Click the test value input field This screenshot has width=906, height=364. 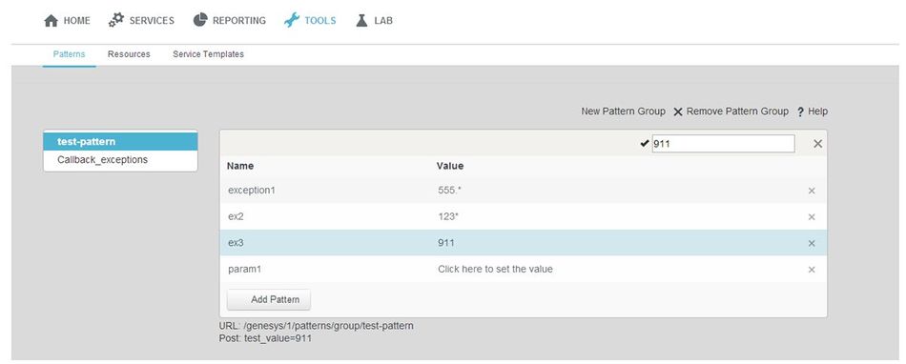[723, 144]
